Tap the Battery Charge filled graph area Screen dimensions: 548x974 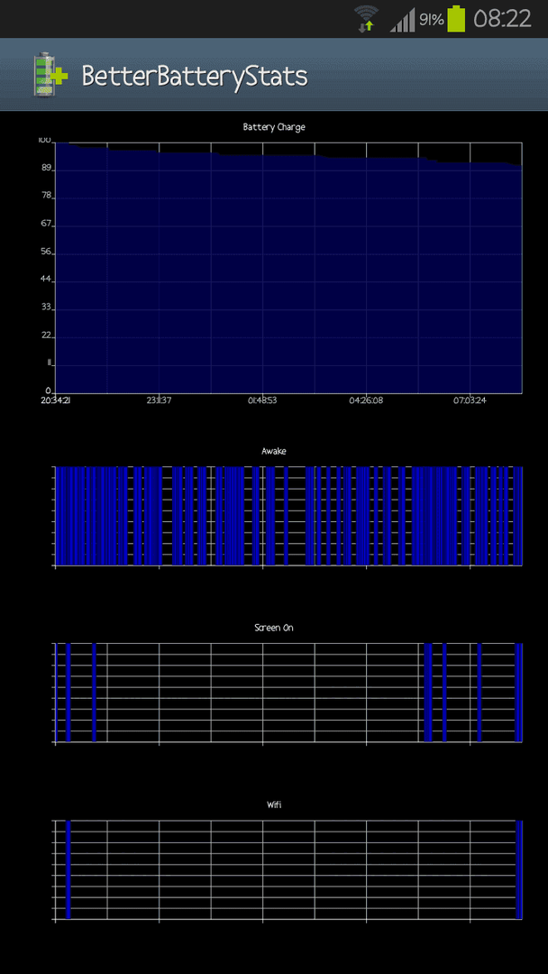(288, 269)
